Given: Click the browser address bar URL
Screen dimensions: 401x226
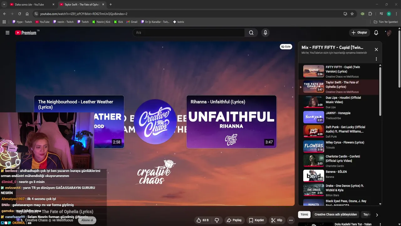Looking at the screenshot, I should tap(84, 14).
